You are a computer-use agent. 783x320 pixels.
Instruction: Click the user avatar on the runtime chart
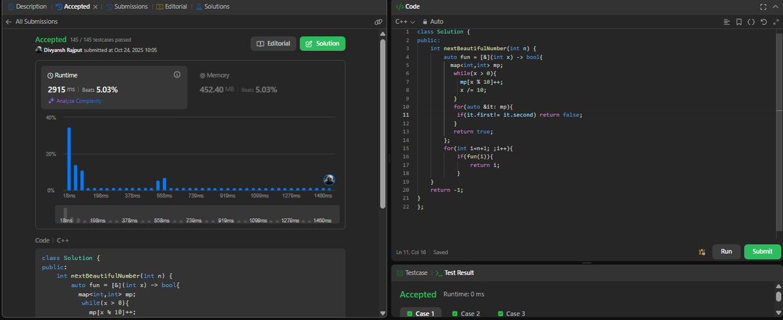[x=328, y=180]
